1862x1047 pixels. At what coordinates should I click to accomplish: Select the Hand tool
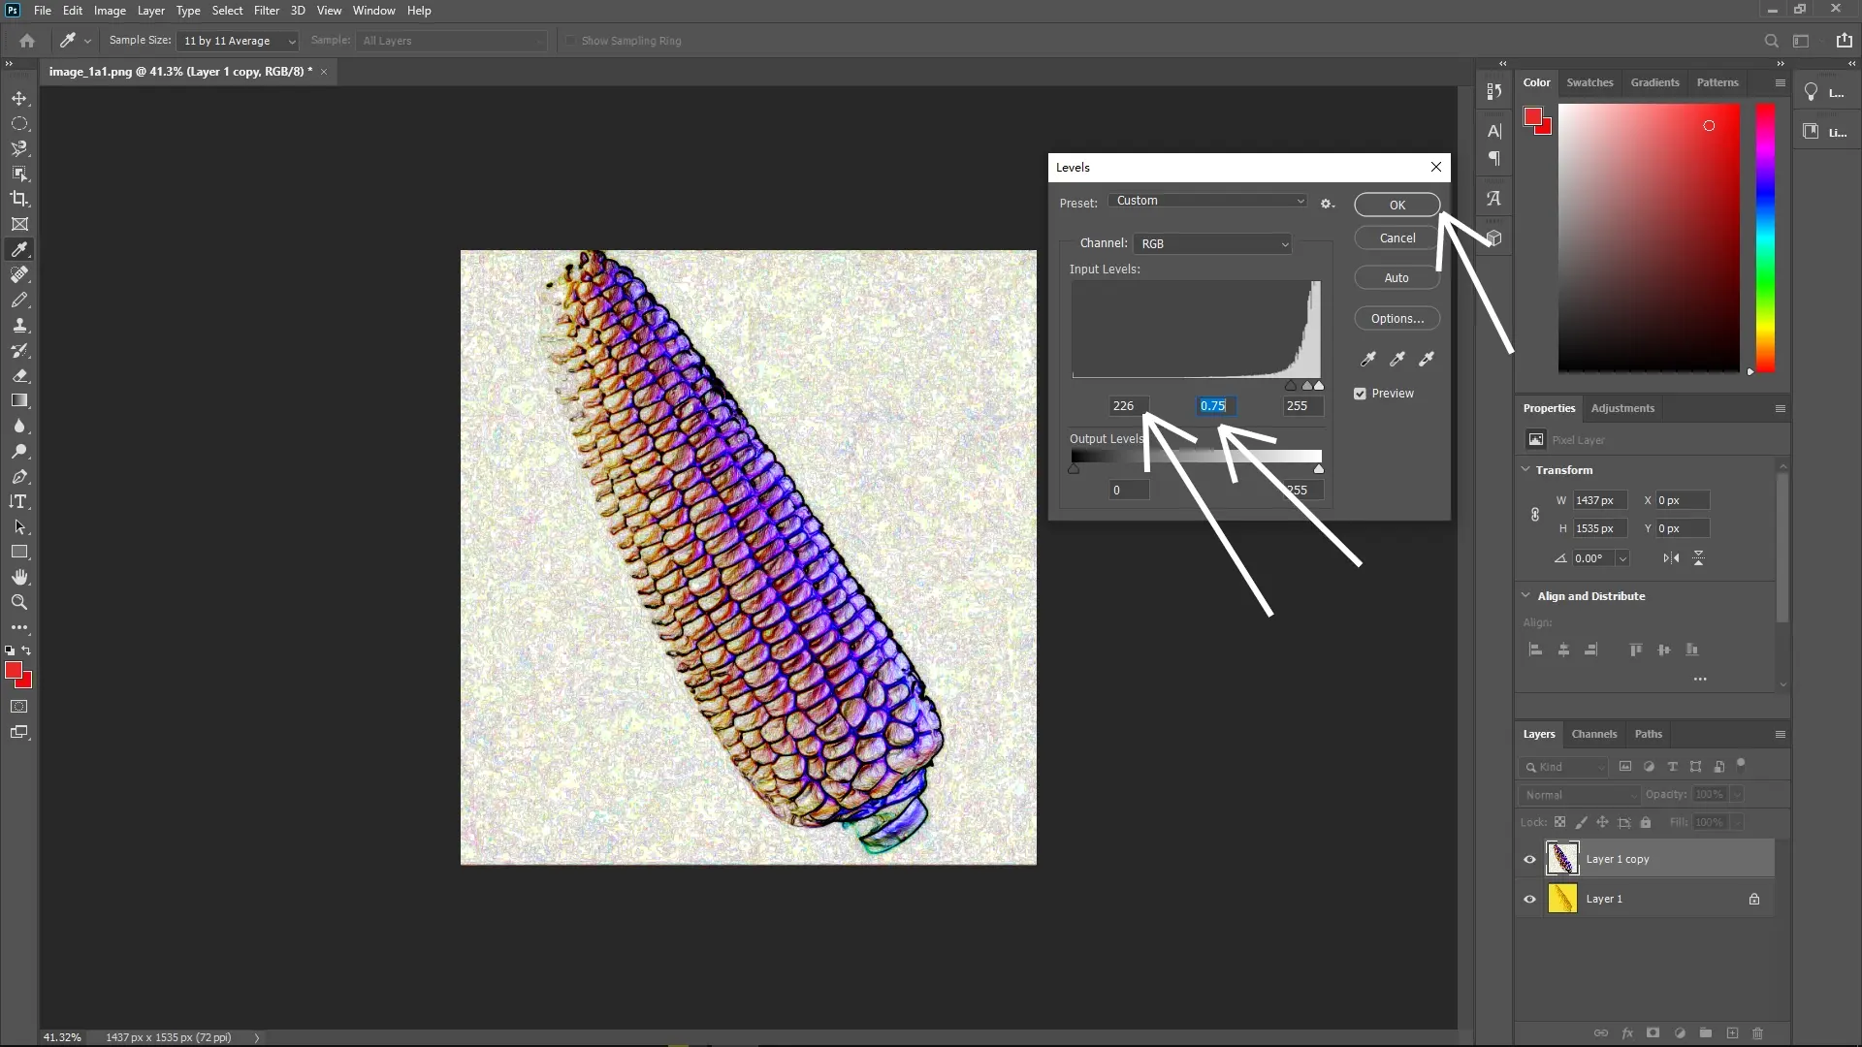tap(19, 576)
